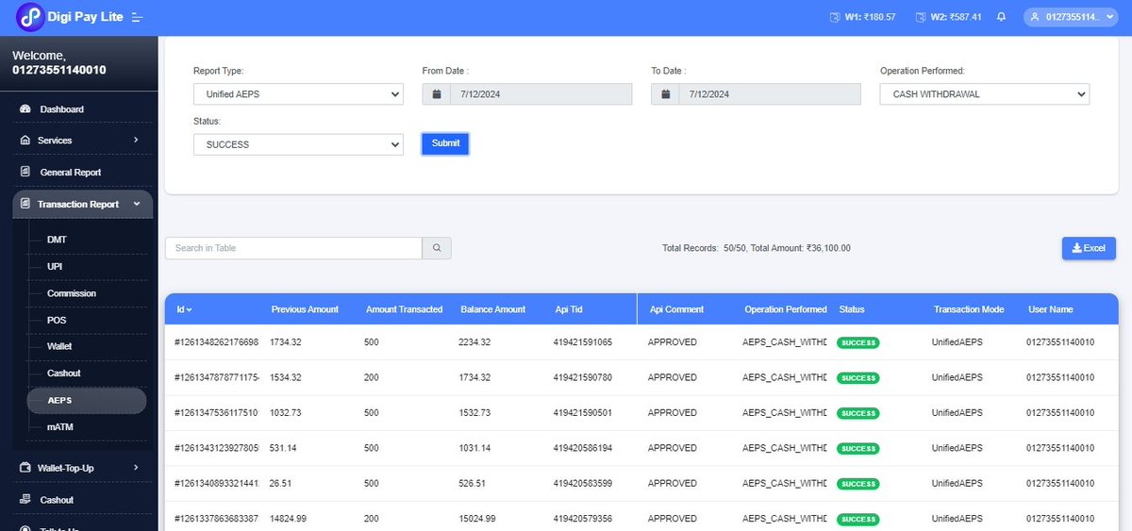
Task: Open mATM transaction report
Action: (59, 427)
